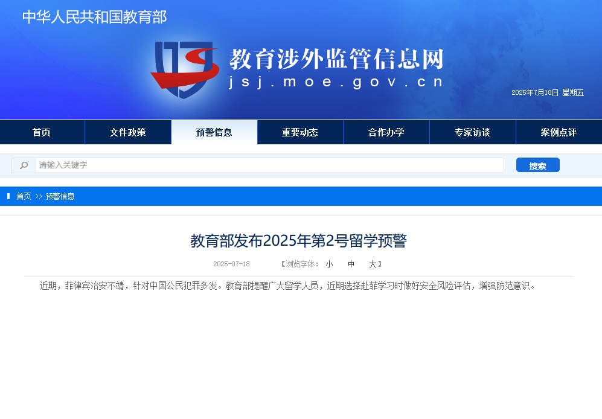Select 小 to use small font size
This screenshot has height=419, width=602.
pos(329,264)
